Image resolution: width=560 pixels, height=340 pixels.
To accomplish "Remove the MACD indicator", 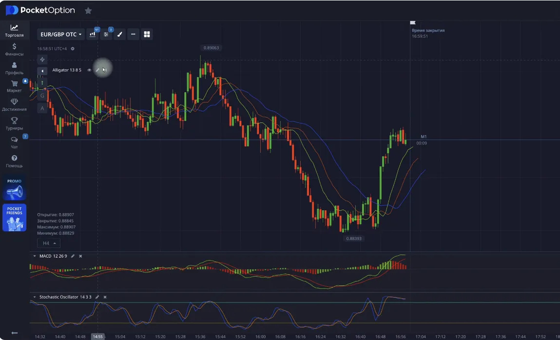I will [80, 256].
